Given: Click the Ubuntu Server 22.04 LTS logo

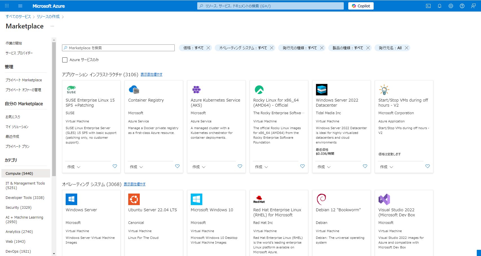Looking at the screenshot, I should pos(134,199).
